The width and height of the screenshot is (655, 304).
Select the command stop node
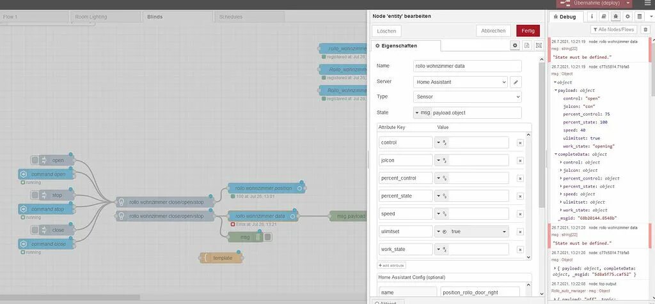click(x=46, y=208)
